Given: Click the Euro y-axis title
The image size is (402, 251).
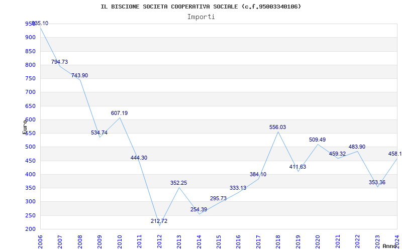Looking at the screenshot, I should (25, 127).
